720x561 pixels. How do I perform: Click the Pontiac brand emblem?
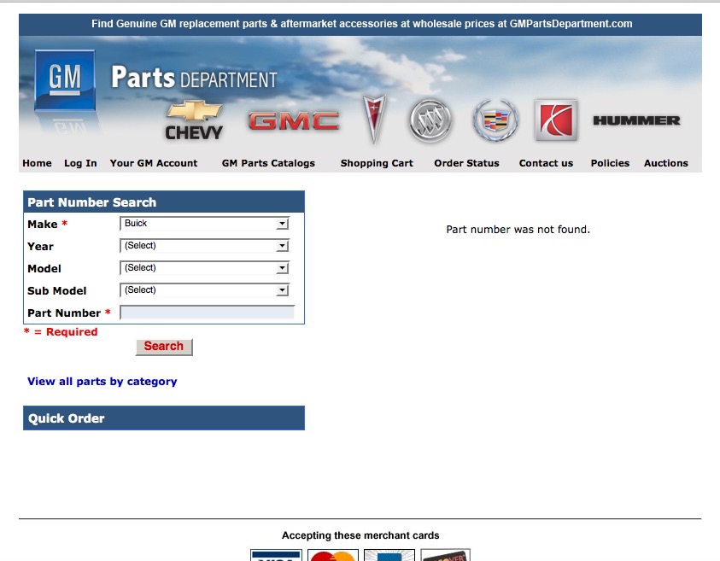(373, 120)
